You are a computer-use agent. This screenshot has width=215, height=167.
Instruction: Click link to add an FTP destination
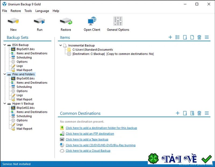90,134
